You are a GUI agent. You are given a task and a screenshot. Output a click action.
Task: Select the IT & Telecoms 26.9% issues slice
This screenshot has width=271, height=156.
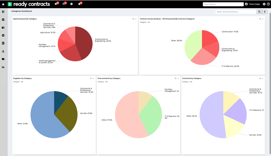tap(204, 58)
